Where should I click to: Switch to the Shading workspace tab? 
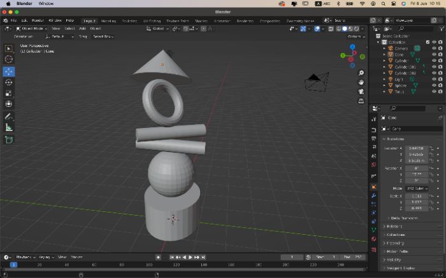pos(201,21)
